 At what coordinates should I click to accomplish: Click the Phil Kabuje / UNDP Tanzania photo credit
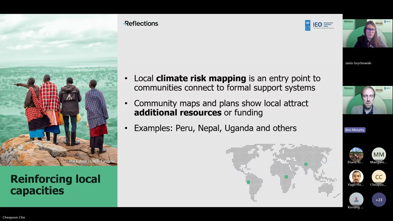(92, 161)
